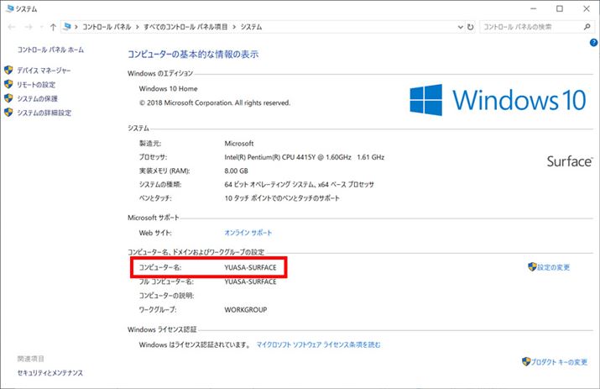
Task: Select the 8.00 GB RAM value
Action: [236, 171]
